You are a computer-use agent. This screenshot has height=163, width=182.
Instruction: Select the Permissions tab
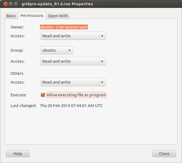click(x=32, y=16)
